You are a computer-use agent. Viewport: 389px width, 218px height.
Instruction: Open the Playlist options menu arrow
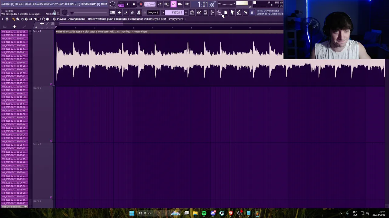[3, 19]
